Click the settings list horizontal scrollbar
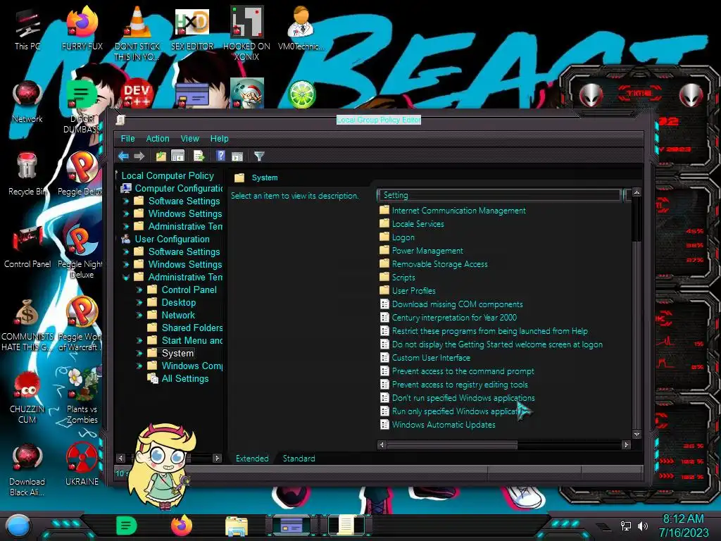The image size is (721, 541). tap(453, 445)
